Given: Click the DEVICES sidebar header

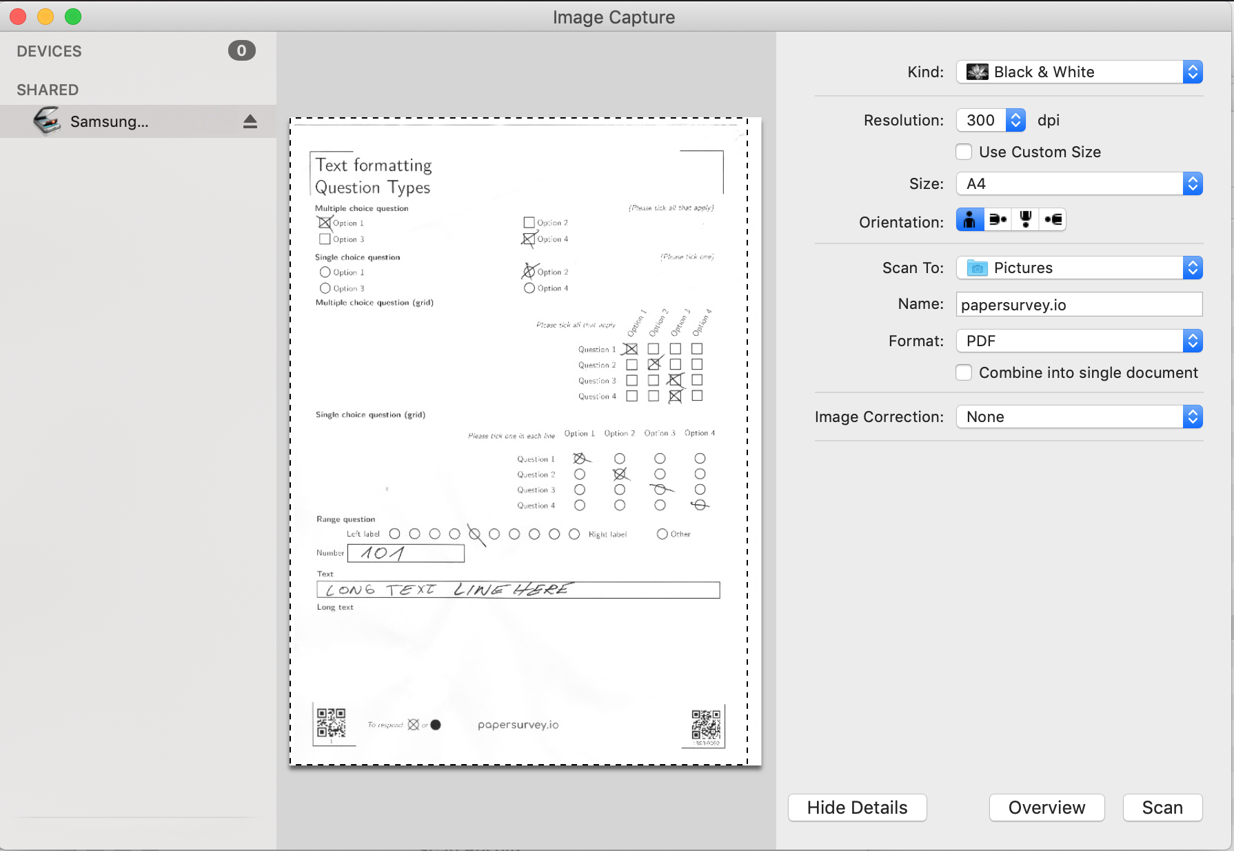Looking at the screenshot, I should 49,52.
